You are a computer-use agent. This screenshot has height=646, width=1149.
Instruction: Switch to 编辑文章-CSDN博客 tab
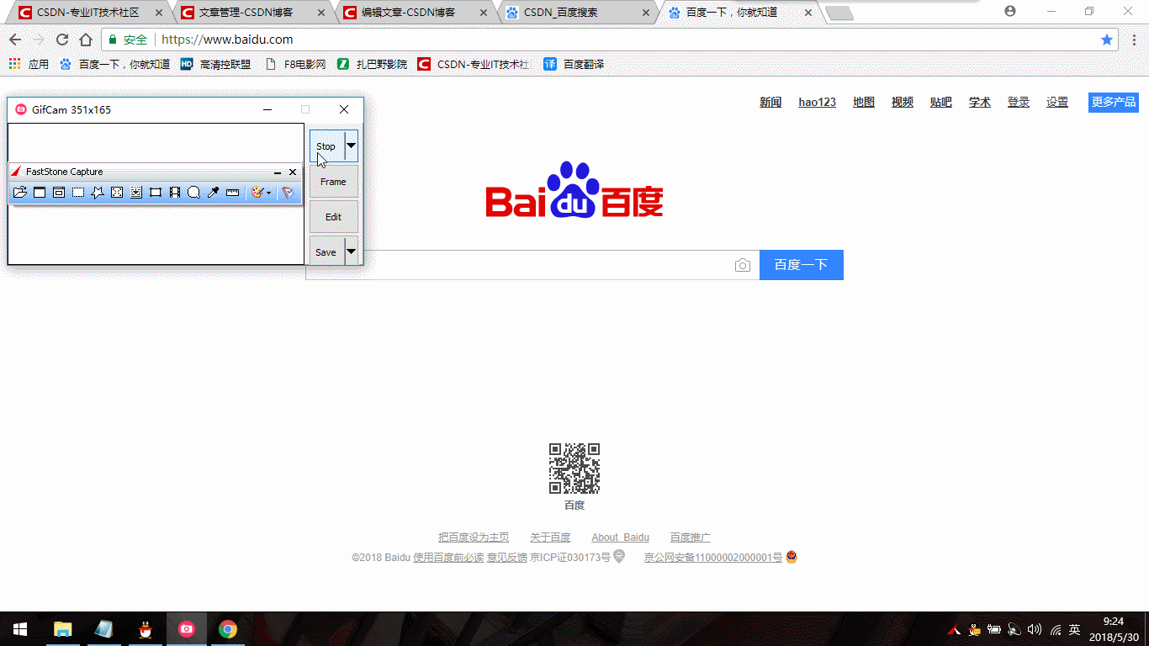(x=414, y=13)
